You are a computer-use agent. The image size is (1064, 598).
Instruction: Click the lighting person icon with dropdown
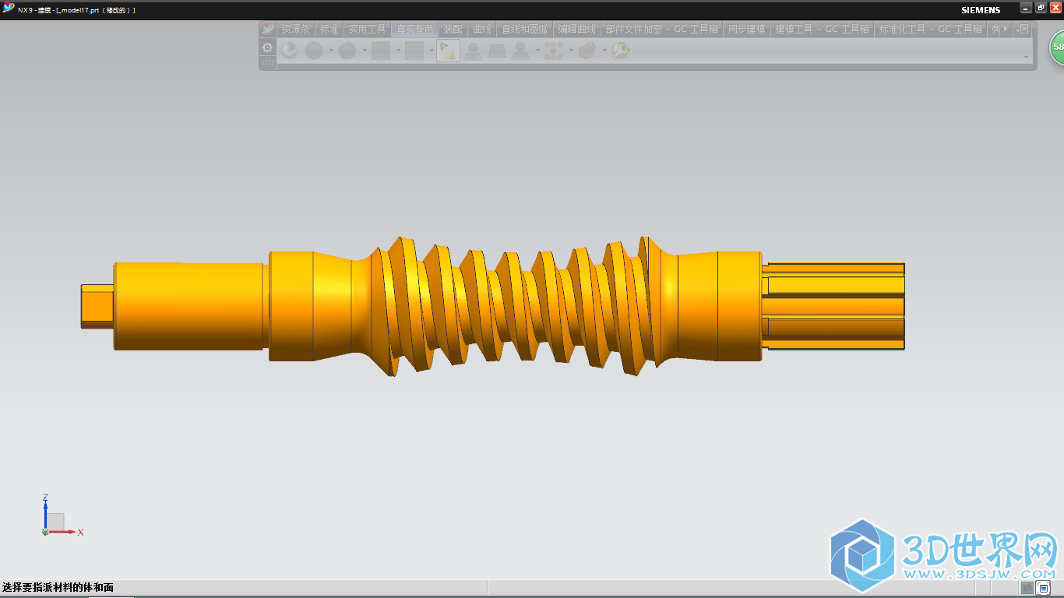click(x=520, y=51)
